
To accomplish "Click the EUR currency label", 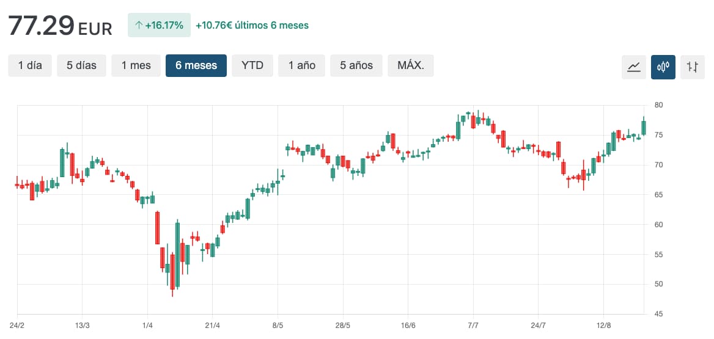I will 95,29.
